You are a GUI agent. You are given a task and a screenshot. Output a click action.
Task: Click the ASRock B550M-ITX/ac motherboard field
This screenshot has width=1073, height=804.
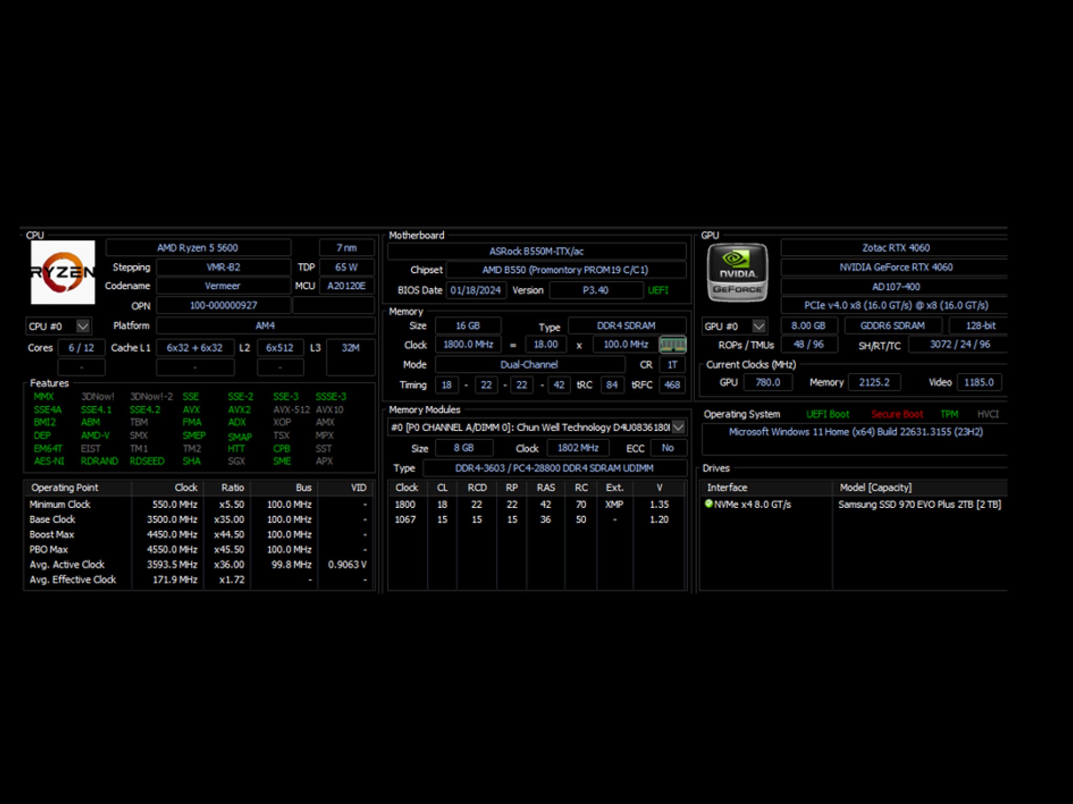pyautogui.click(x=536, y=251)
